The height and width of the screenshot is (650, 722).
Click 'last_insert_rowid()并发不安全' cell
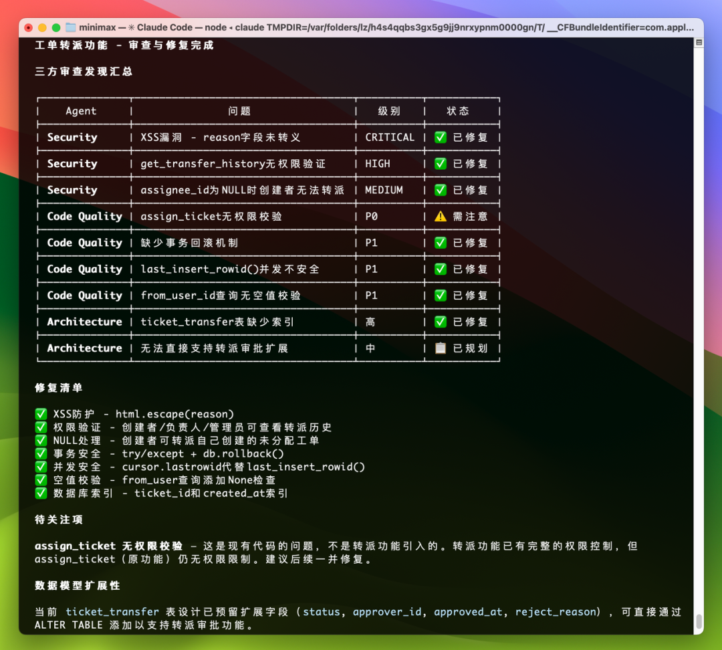tap(230, 269)
